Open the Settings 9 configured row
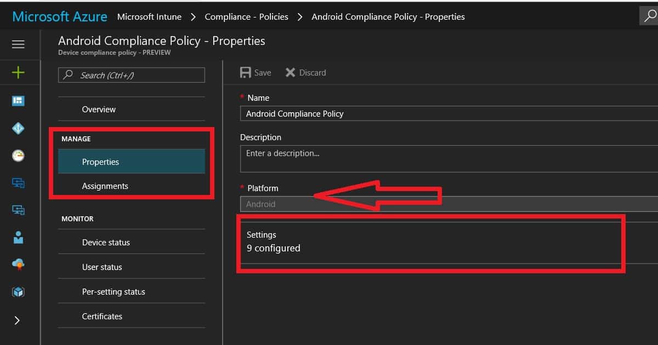 449,242
